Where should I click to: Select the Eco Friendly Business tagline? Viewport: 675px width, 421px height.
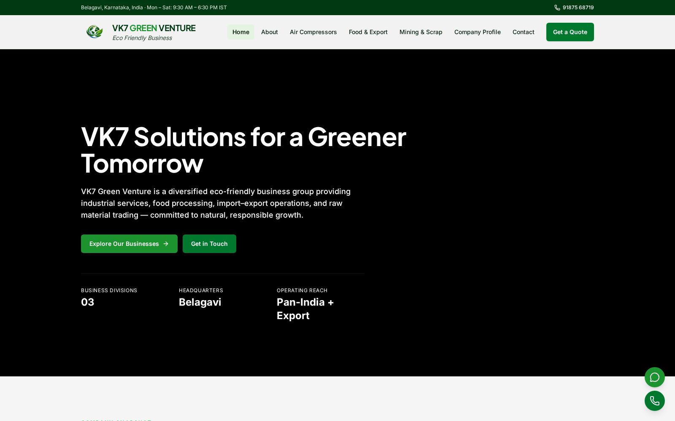(x=142, y=38)
